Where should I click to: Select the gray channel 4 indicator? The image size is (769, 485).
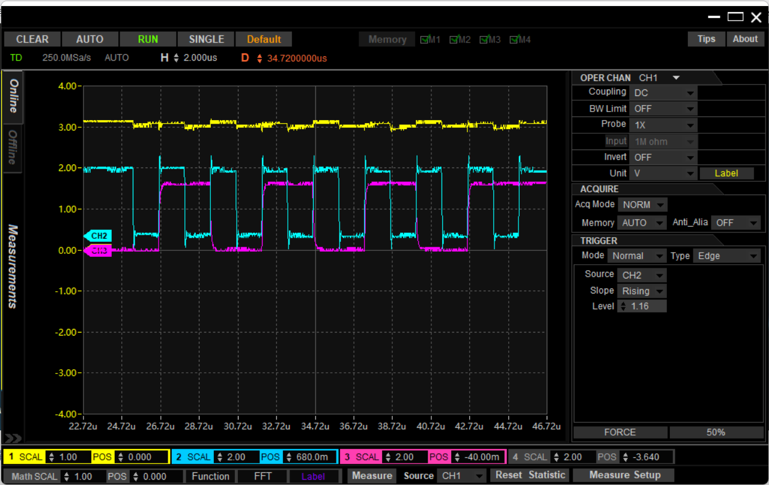click(x=515, y=457)
